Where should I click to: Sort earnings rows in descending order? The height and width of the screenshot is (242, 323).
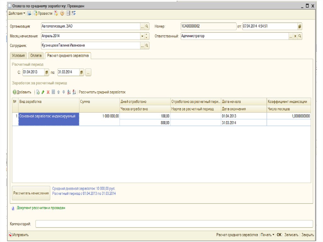pos(74,92)
